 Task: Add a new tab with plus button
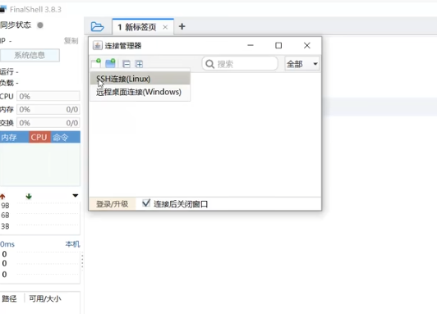[x=182, y=26]
